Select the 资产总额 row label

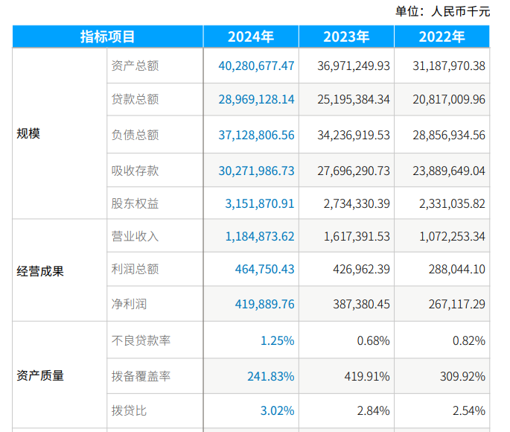(135, 66)
